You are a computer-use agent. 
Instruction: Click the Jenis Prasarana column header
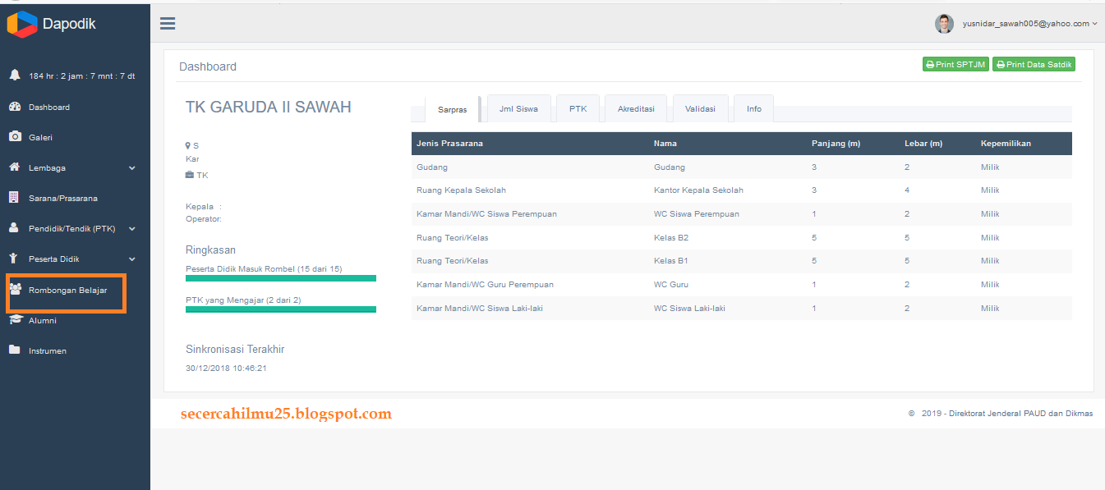[449, 144]
